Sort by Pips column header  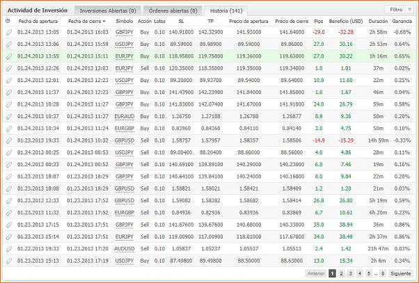[319, 21]
